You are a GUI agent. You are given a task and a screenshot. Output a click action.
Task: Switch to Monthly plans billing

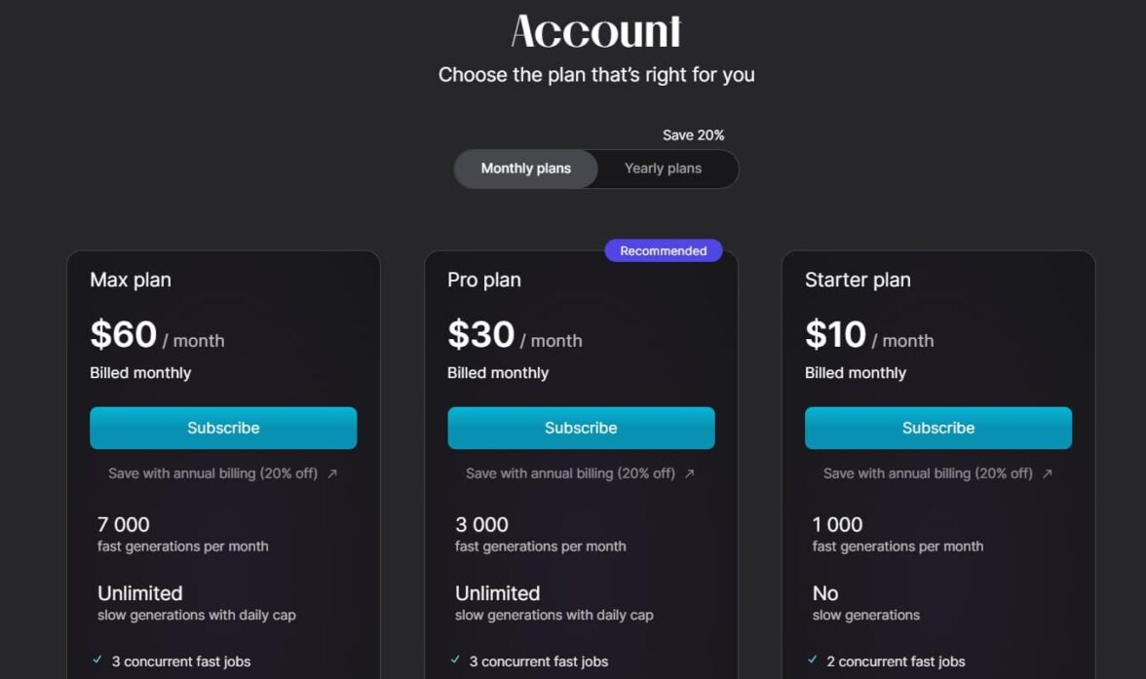[x=526, y=169]
